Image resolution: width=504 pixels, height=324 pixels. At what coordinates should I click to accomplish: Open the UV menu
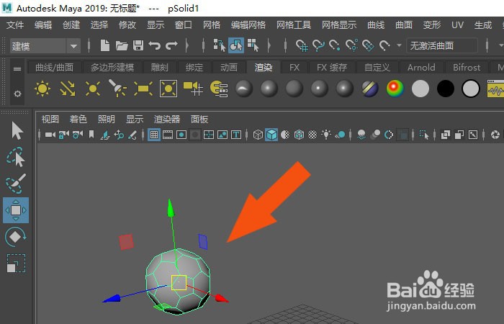click(x=457, y=25)
